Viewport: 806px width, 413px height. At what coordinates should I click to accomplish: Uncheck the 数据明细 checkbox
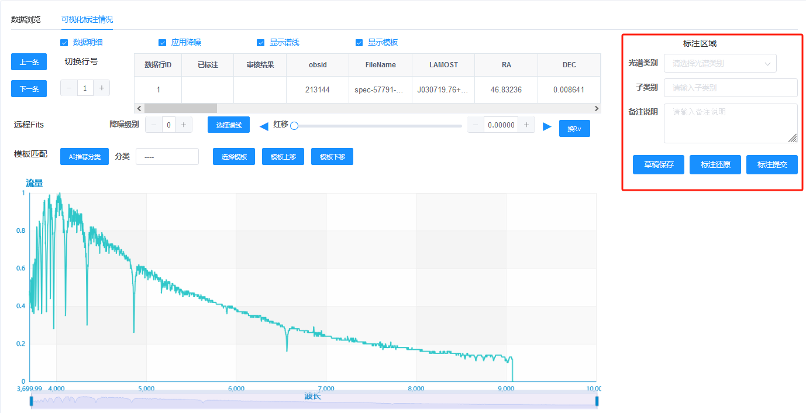click(x=64, y=43)
